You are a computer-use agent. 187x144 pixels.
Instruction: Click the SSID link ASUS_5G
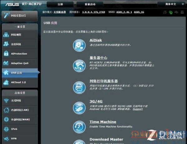point(139,12)
